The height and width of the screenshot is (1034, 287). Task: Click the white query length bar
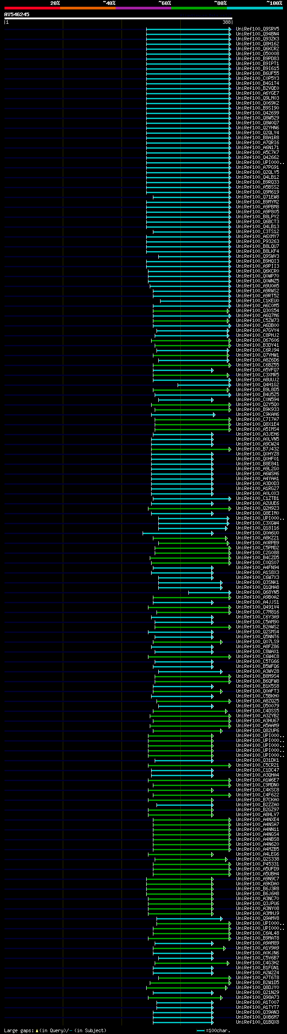pos(118,18)
